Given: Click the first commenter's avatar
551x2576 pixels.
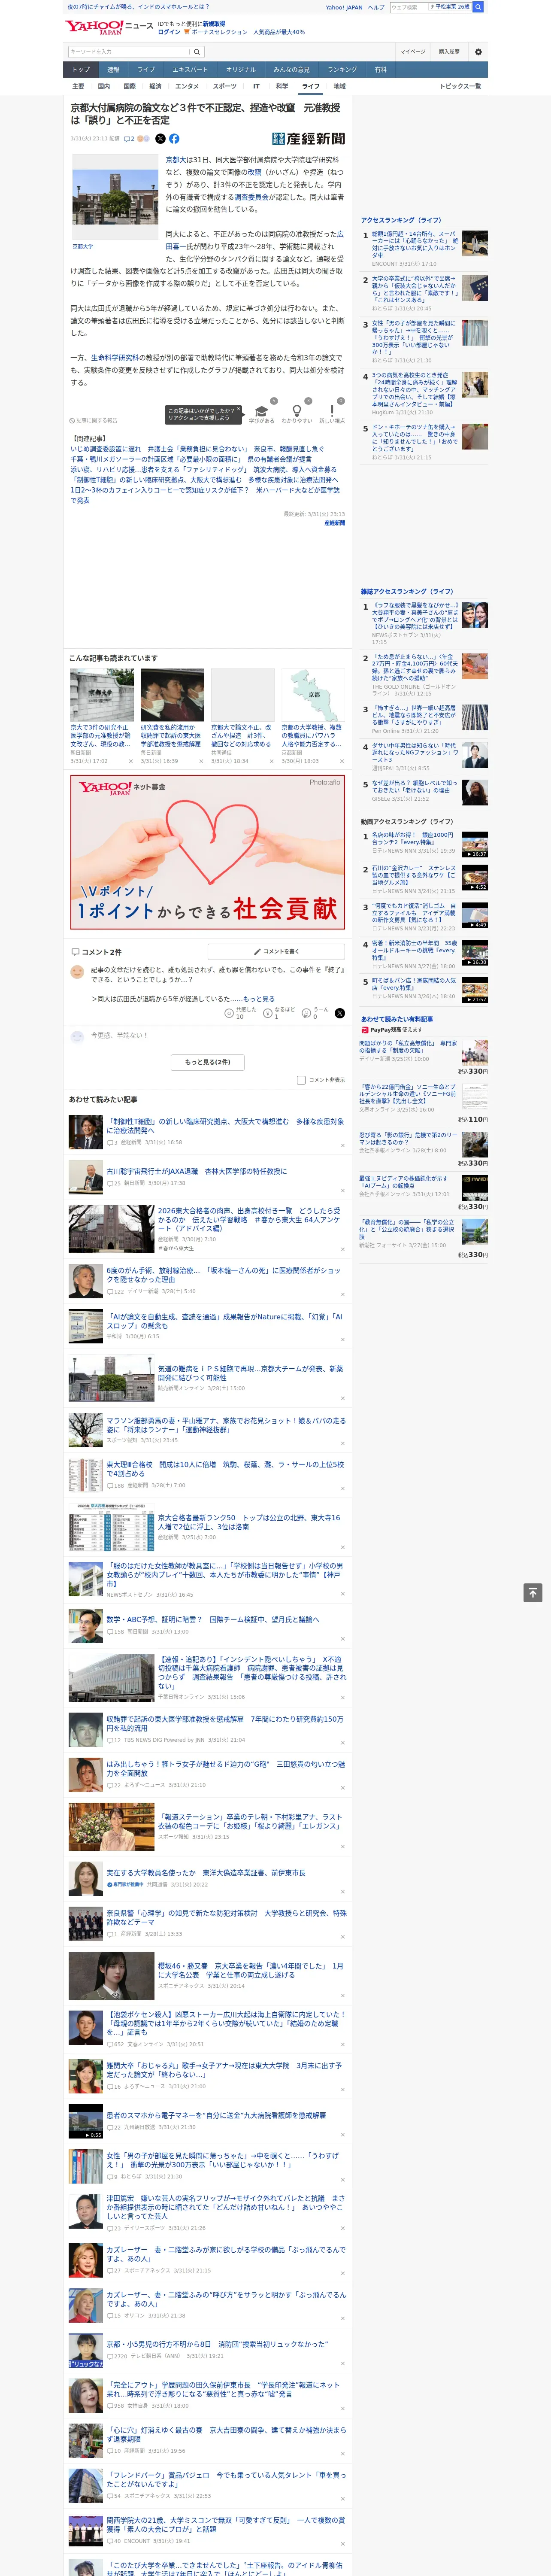Looking at the screenshot, I should click(77, 972).
